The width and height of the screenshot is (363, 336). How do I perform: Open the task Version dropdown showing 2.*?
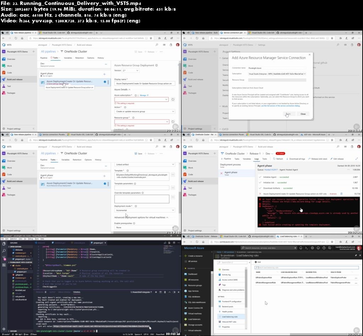[130, 71]
